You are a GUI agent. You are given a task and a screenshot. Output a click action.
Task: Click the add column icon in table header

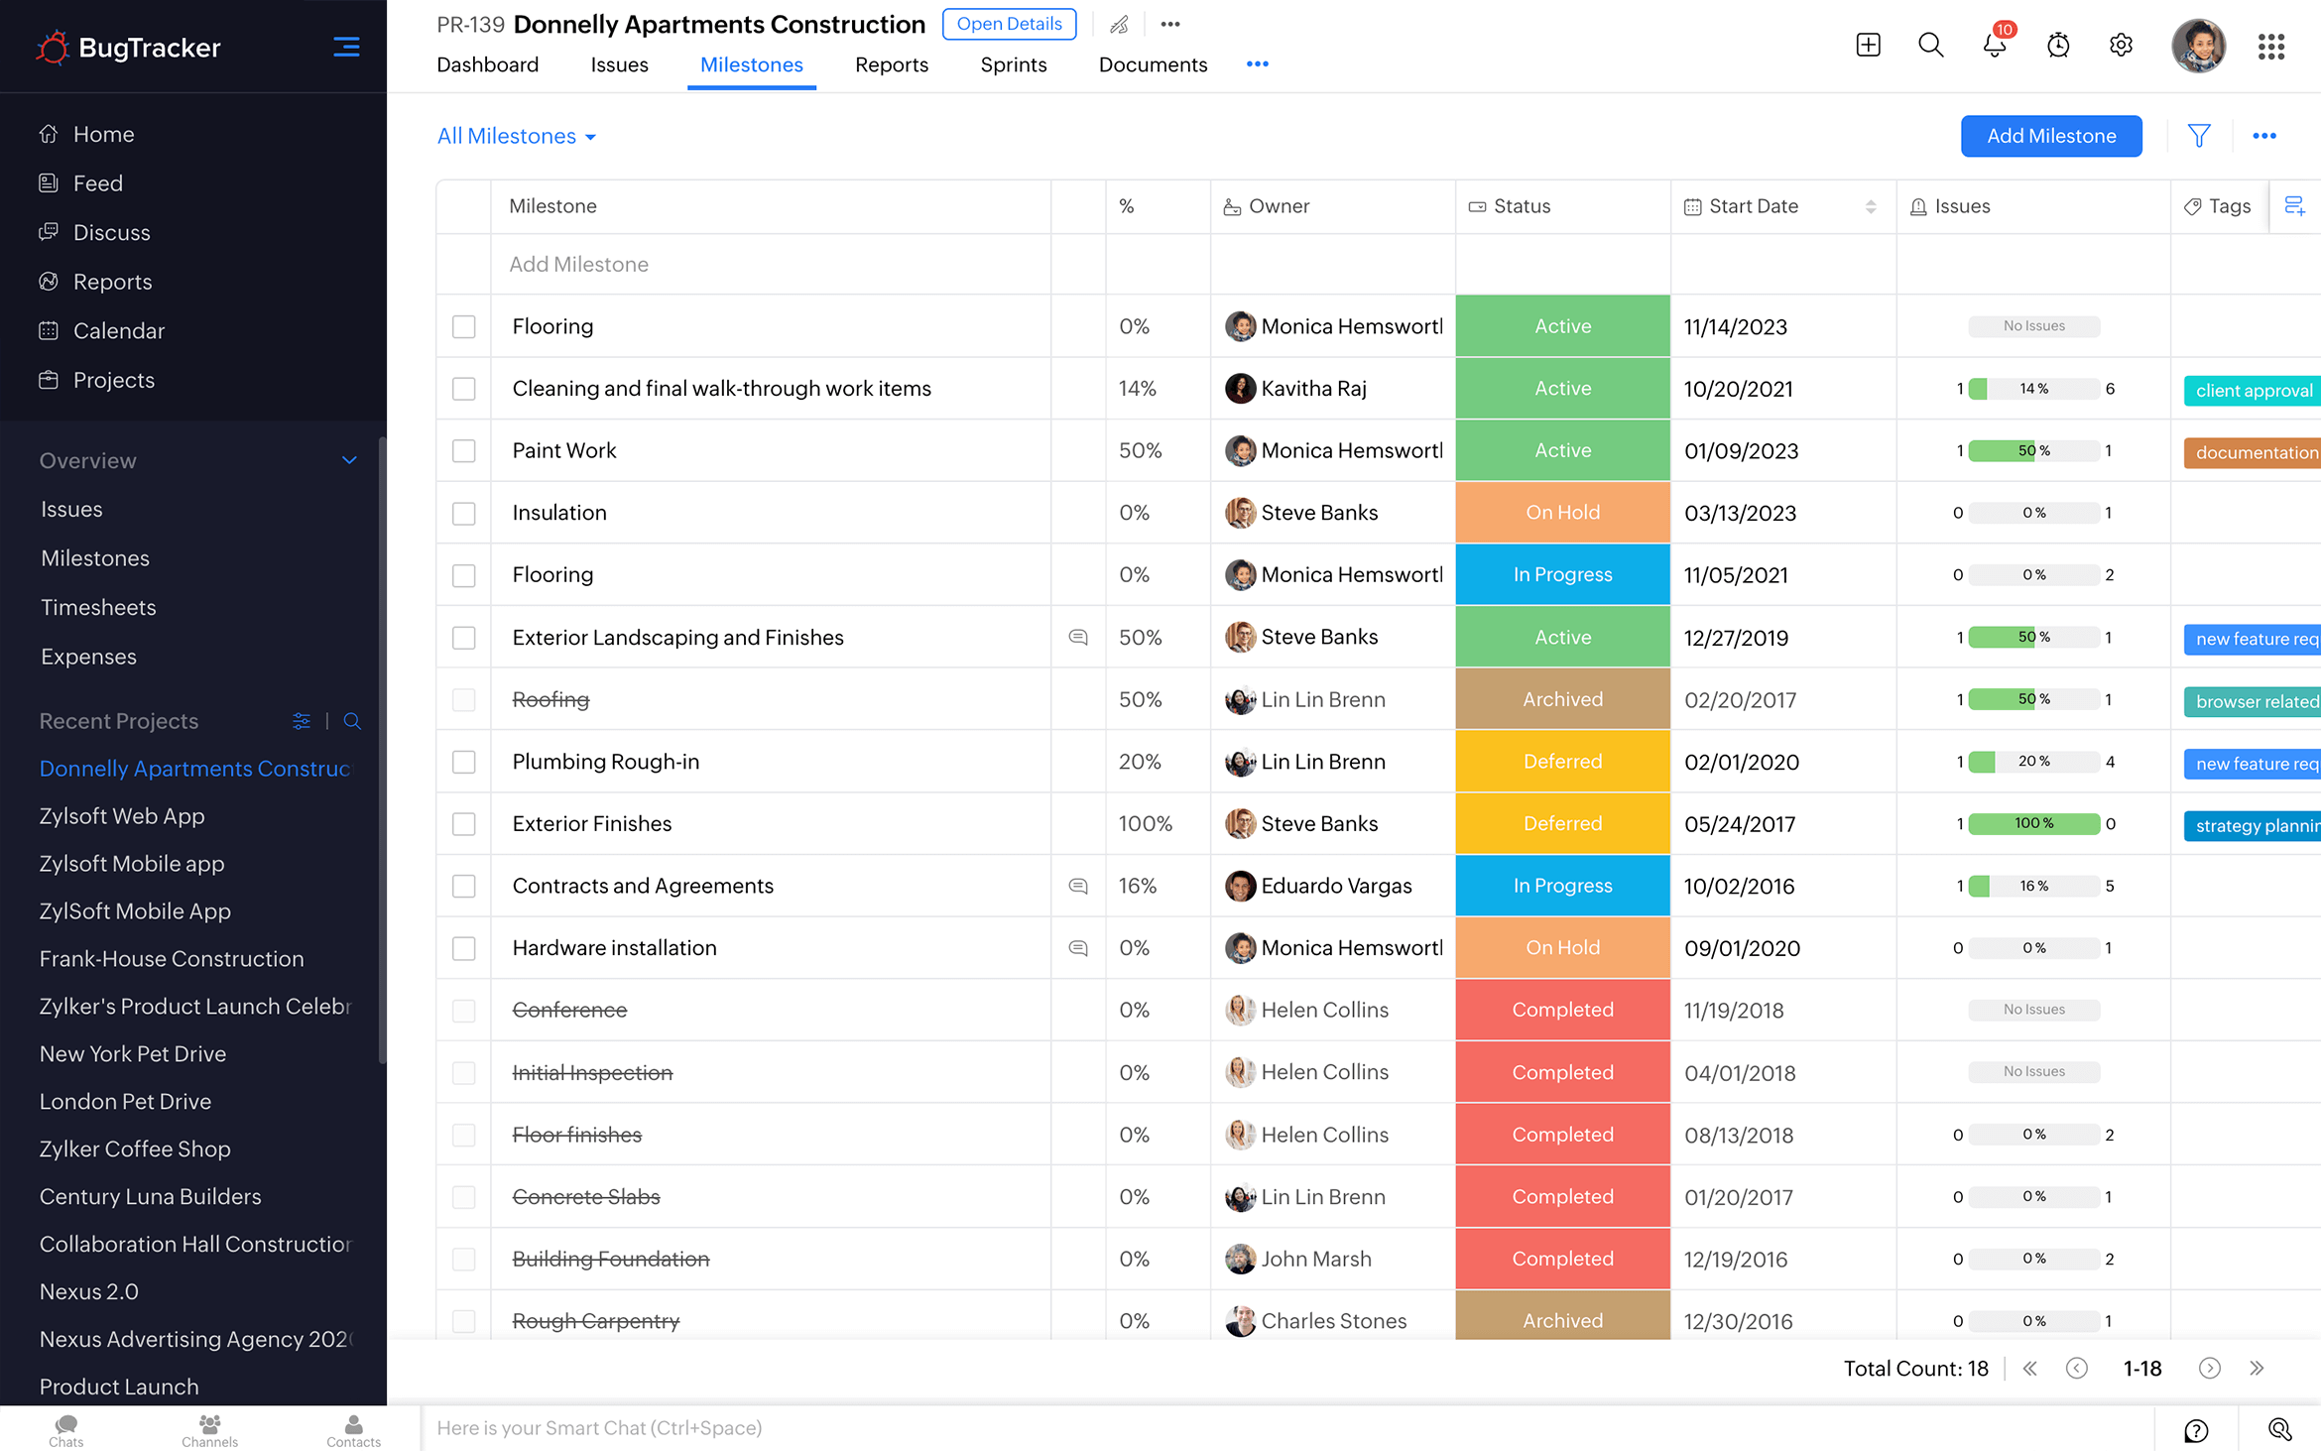(2294, 206)
